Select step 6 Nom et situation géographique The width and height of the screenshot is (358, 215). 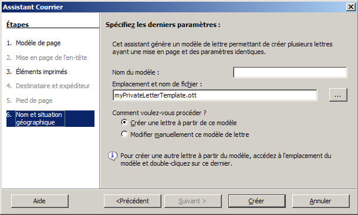click(50, 119)
